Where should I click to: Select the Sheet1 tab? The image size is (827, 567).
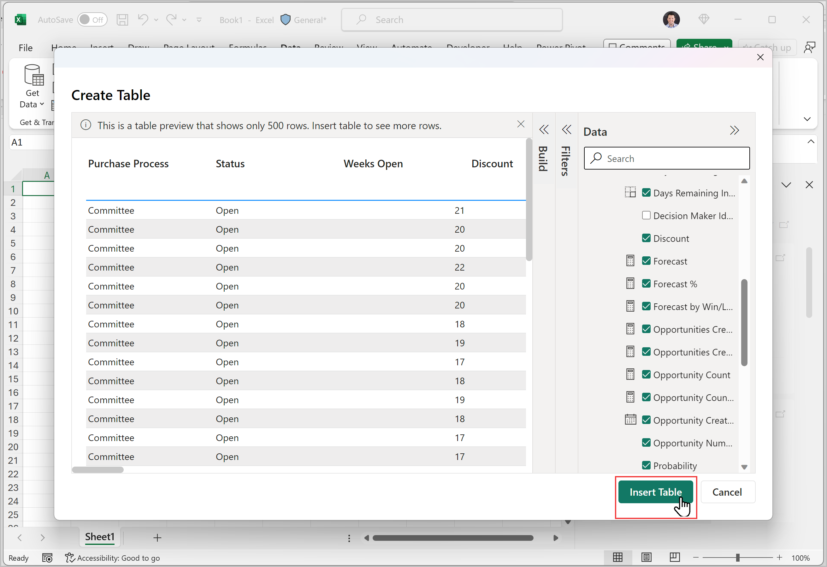[100, 537]
